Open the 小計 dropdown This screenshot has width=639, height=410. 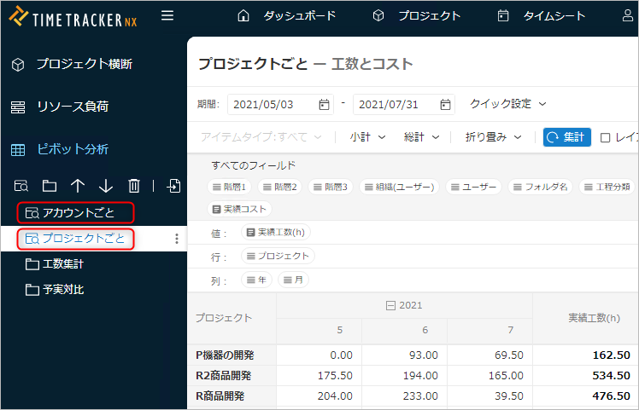click(x=367, y=136)
